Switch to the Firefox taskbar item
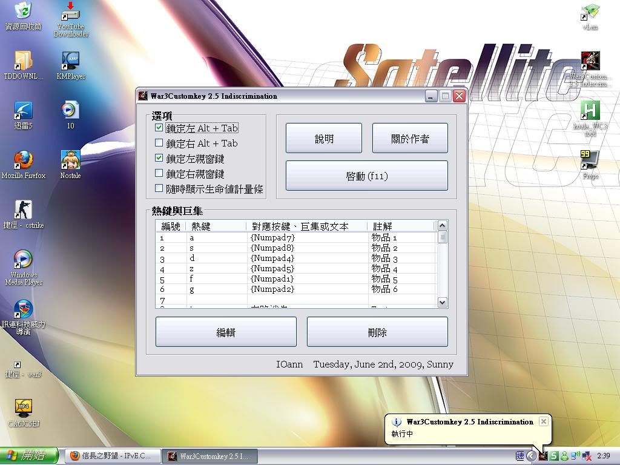The image size is (620, 465). click(x=111, y=456)
